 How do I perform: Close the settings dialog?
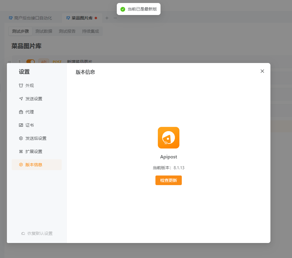pos(262,71)
